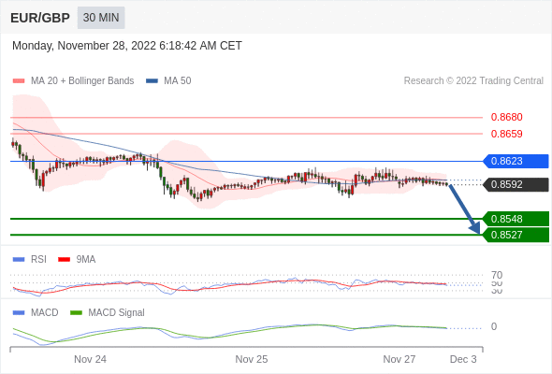Screen dimensions: 552x374
Task: Select the 0.8527 green support tag
Action: tap(516, 235)
